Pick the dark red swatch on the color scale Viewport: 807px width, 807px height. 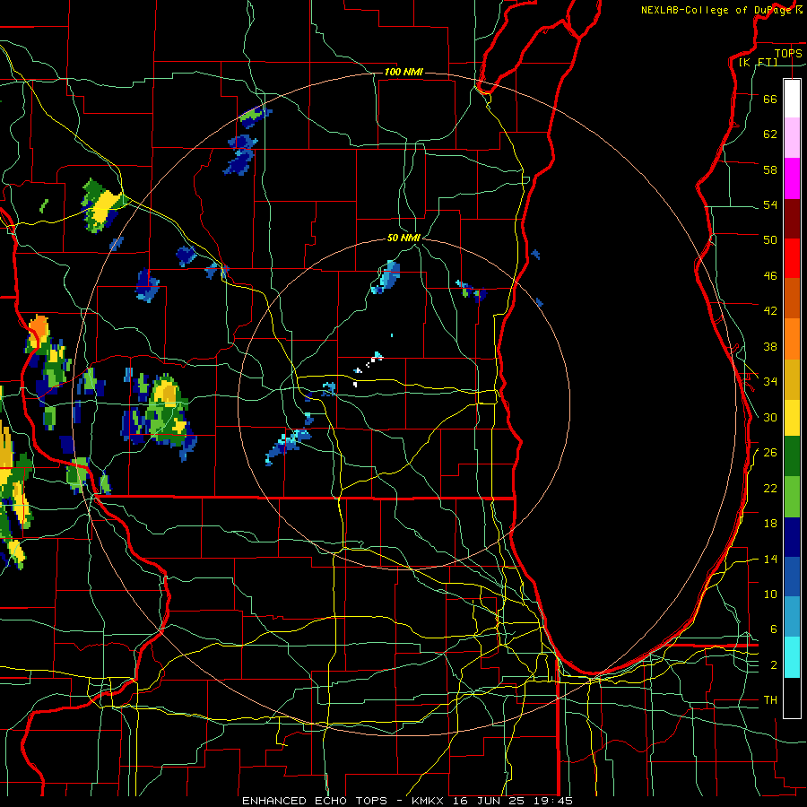[x=792, y=219]
